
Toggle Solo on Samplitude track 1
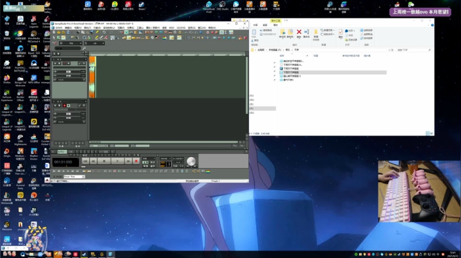tap(60, 63)
